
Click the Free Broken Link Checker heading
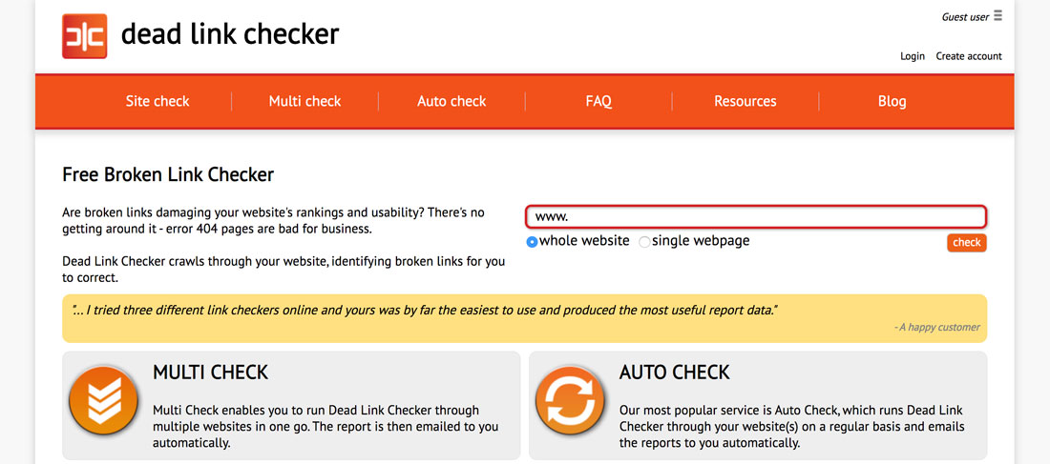click(x=168, y=174)
